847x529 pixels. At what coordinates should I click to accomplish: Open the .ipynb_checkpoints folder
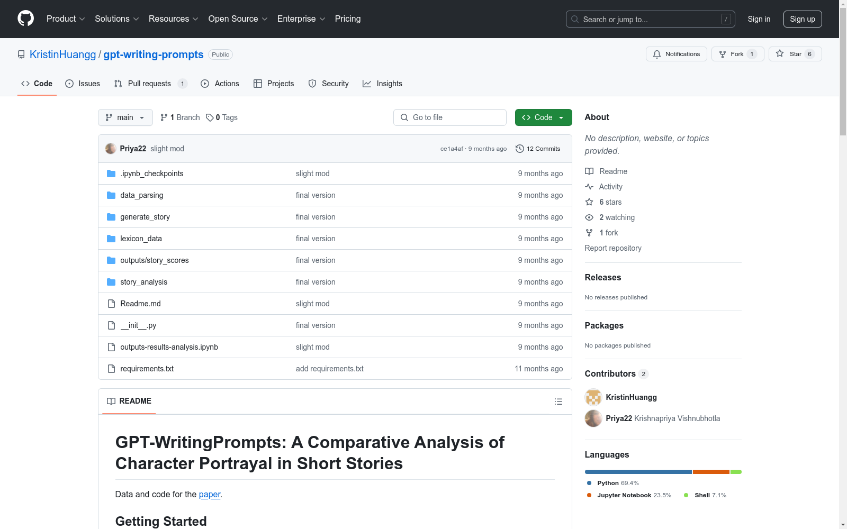click(x=152, y=174)
